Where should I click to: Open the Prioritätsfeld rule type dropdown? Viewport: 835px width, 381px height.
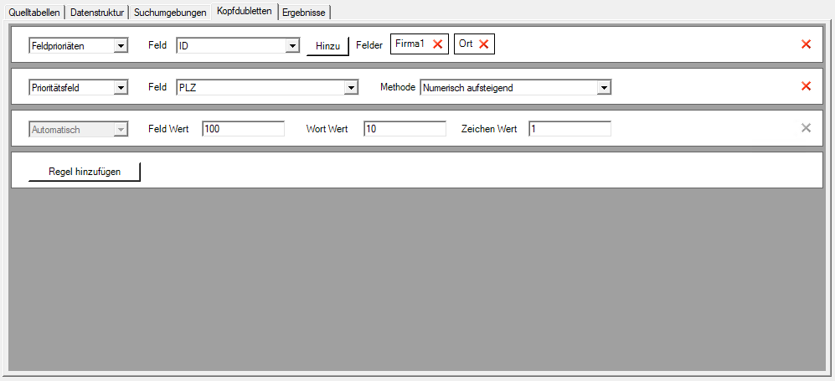point(78,88)
